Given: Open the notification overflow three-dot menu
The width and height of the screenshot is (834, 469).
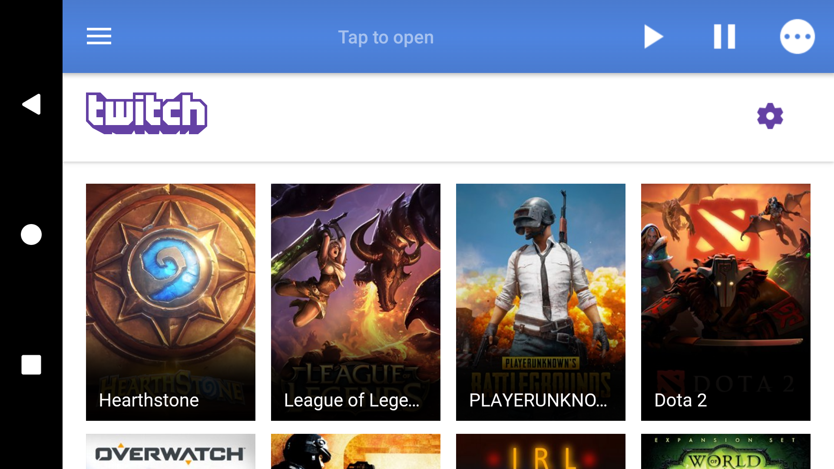Looking at the screenshot, I should point(798,36).
